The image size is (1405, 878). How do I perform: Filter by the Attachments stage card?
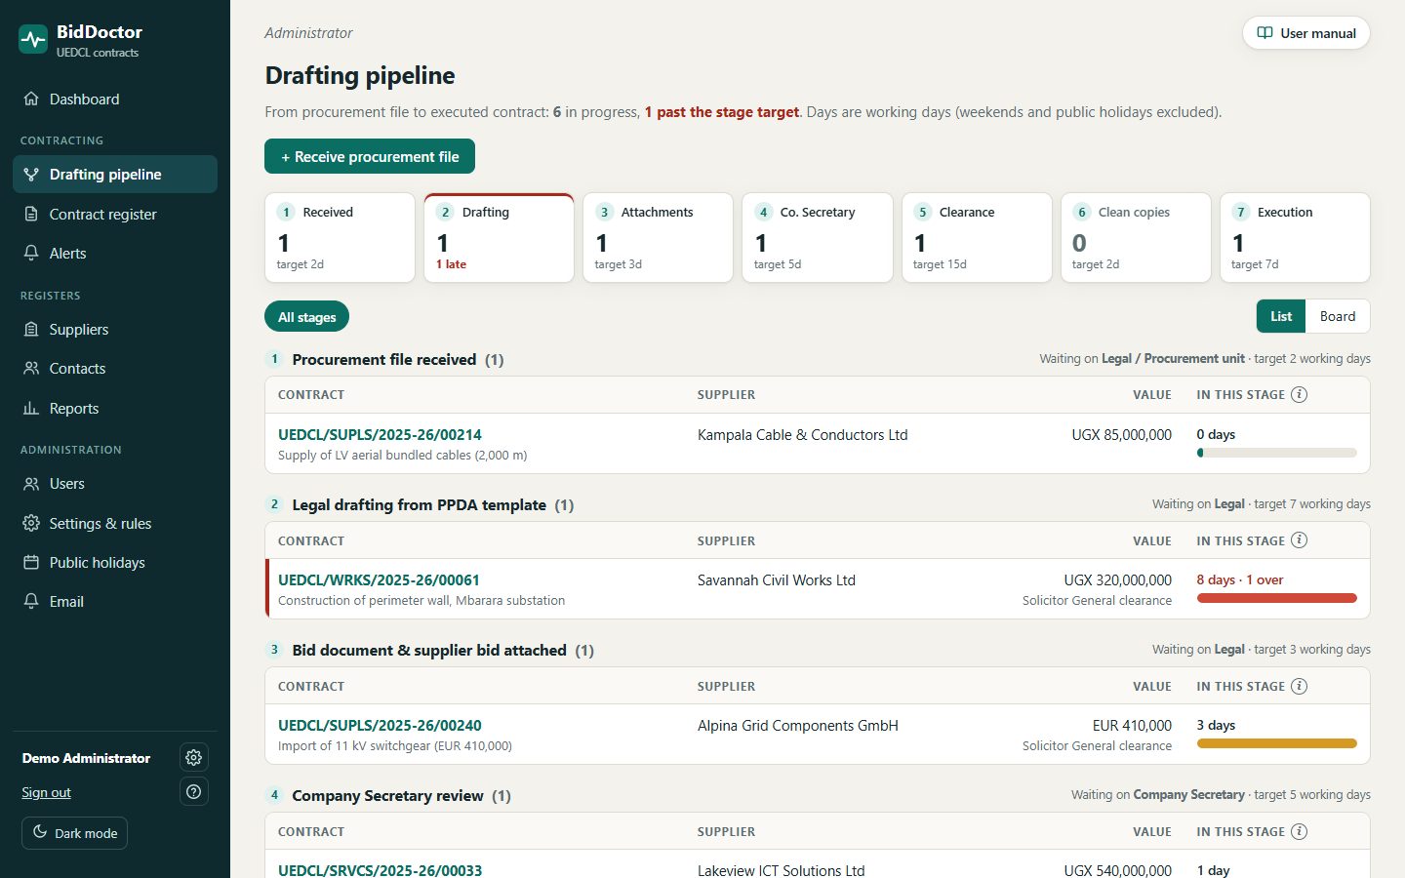point(658,237)
